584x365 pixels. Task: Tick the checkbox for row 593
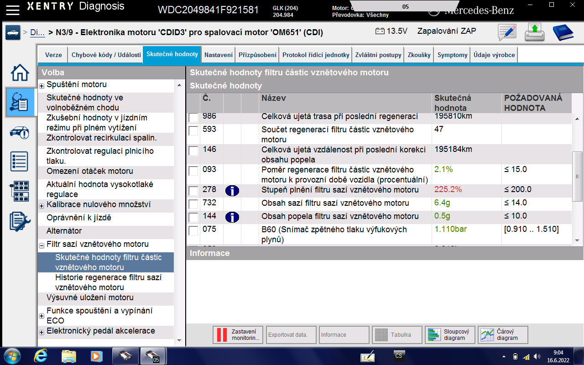pos(193,130)
